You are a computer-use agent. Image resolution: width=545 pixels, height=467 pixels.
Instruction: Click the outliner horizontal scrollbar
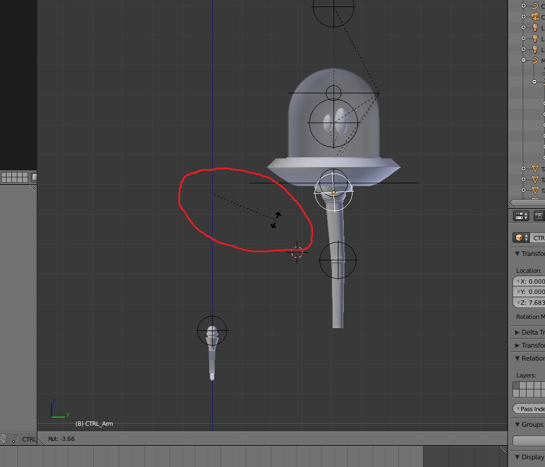[x=528, y=203]
